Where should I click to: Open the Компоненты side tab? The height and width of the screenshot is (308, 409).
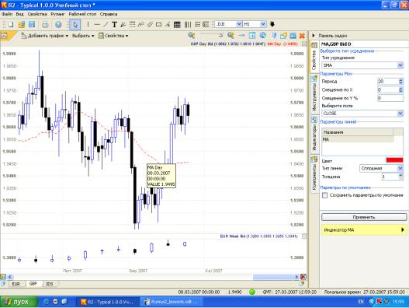(x=314, y=173)
